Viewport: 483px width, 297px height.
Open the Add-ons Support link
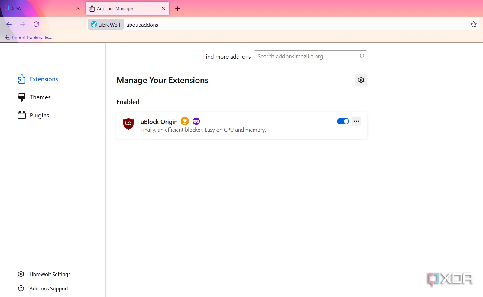click(49, 289)
